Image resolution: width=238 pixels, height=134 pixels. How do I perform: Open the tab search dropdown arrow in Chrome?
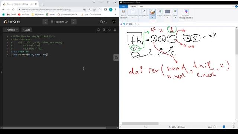pyautogui.click(x=94, y=3)
